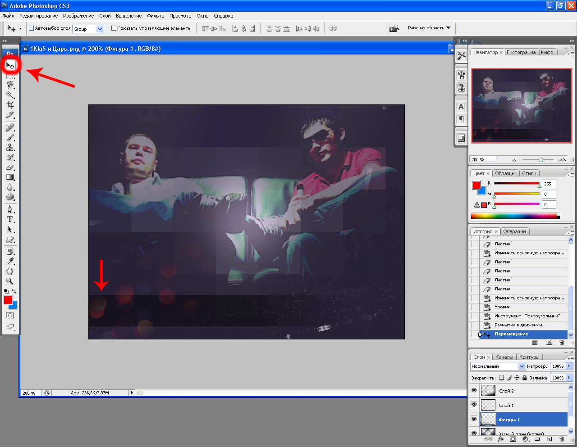The height and width of the screenshot is (447, 577).
Task: Select the Move tool in toolbox
Action: [10, 66]
